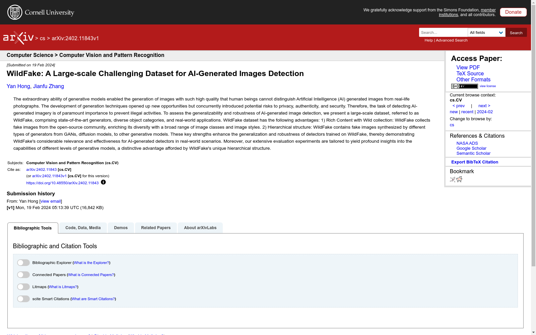Select the Bibliographic Tools tab
536x335 pixels.
click(x=33, y=228)
